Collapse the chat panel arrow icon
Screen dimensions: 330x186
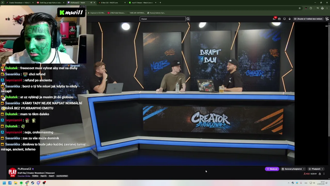pyautogui.click(x=326, y=26)
